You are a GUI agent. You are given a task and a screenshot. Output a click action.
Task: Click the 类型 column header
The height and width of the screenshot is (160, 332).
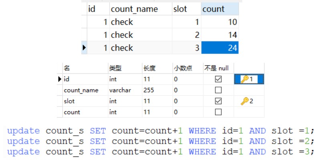[125, 68]
